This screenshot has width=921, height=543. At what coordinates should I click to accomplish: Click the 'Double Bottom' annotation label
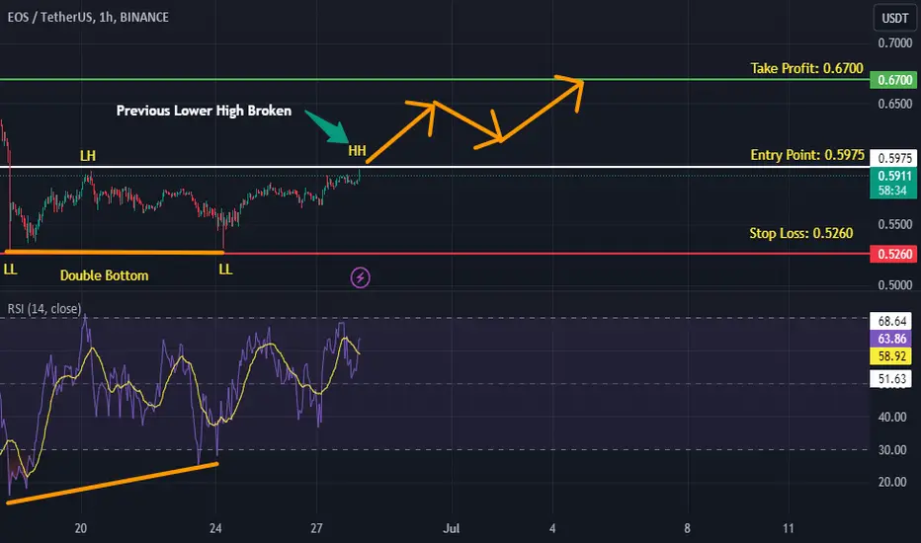[x=104, y=275]
